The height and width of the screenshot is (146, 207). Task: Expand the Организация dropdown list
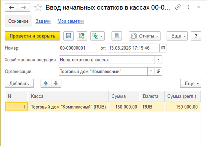(x=151, y=71)
